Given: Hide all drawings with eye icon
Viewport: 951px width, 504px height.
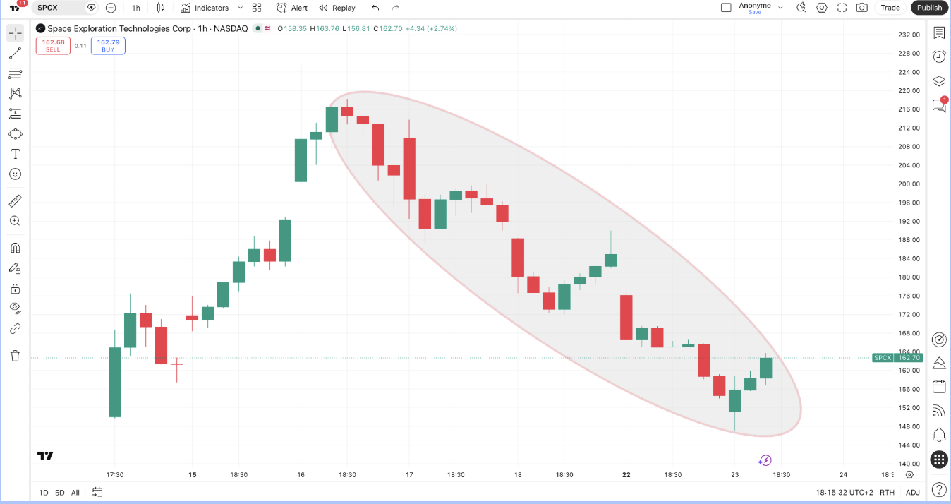Looking at the screenshot, I should 15,308.
